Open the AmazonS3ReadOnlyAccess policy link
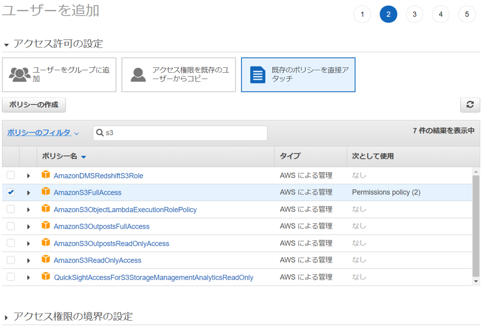 coord(97,260)
